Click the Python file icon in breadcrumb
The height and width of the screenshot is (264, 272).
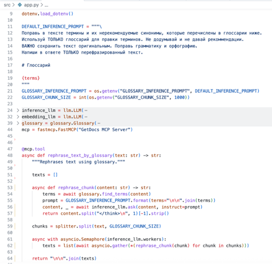pyautogui.click(x=20, y=5)
